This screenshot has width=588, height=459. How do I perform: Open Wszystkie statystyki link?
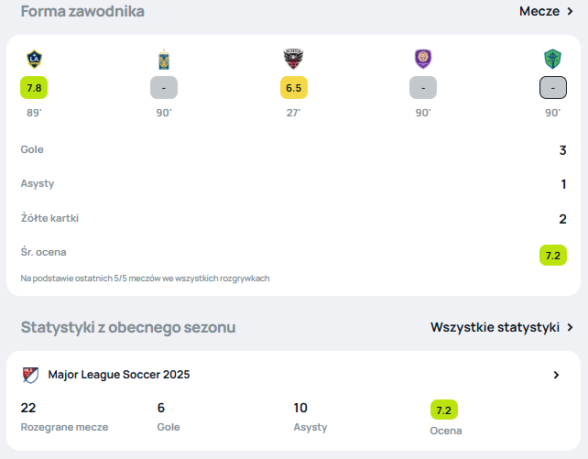(495, 327)
